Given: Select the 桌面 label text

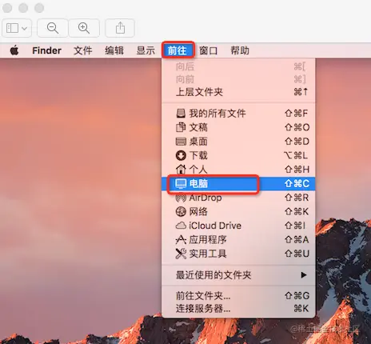Looking at the screenshot, I should click(198, 142).
